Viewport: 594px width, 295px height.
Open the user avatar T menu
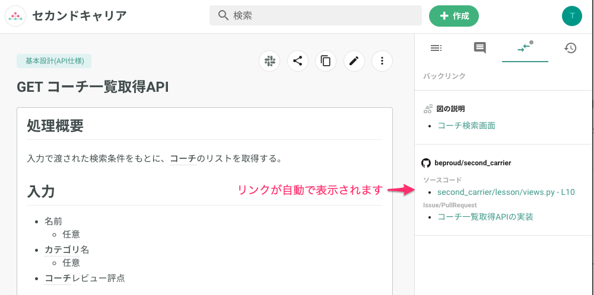(x=572, y=16)
